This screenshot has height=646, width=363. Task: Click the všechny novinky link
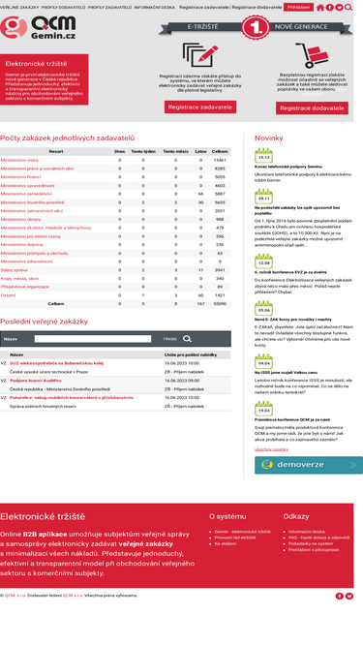[271, 449]
